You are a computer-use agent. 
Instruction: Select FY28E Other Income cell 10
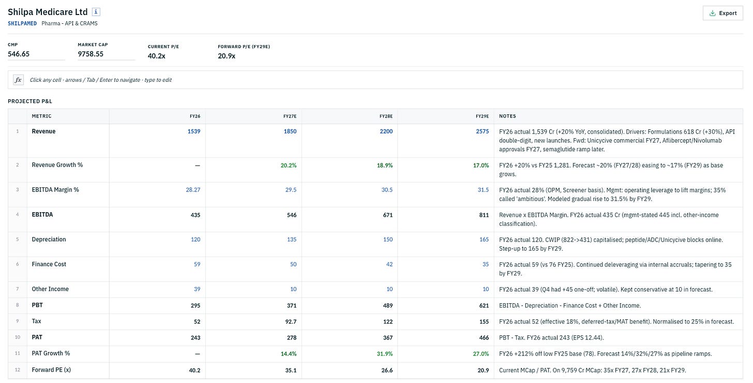350,289
